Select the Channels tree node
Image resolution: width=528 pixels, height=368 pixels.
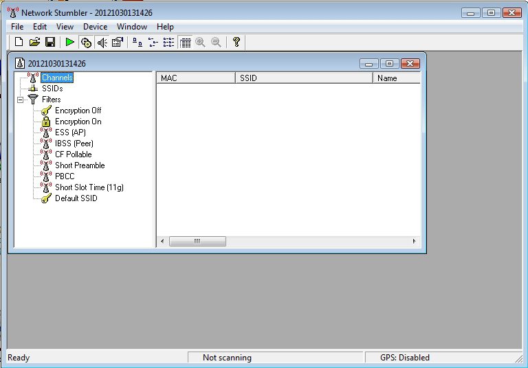coord(57,78)
